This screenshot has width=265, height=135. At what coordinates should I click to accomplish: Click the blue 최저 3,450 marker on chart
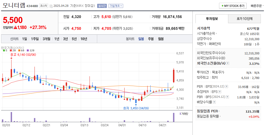136,108
